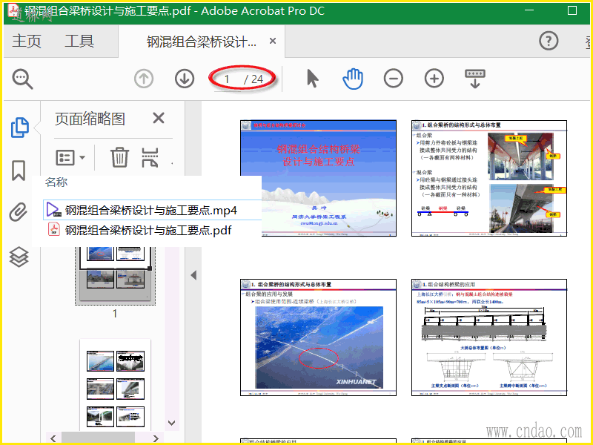
Task: Click the 名称 column header
Action: coord(56,182)
